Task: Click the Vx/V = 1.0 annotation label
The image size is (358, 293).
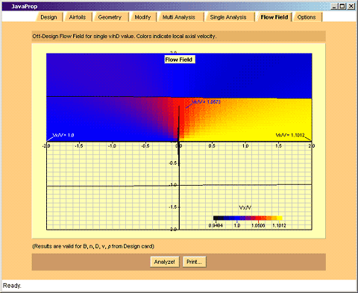Action: pos(63,135)
